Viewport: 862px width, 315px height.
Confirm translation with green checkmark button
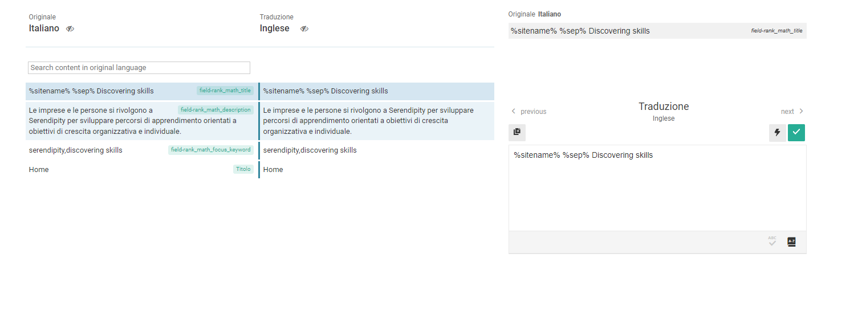pyautogui.click(x=796, y=133)
